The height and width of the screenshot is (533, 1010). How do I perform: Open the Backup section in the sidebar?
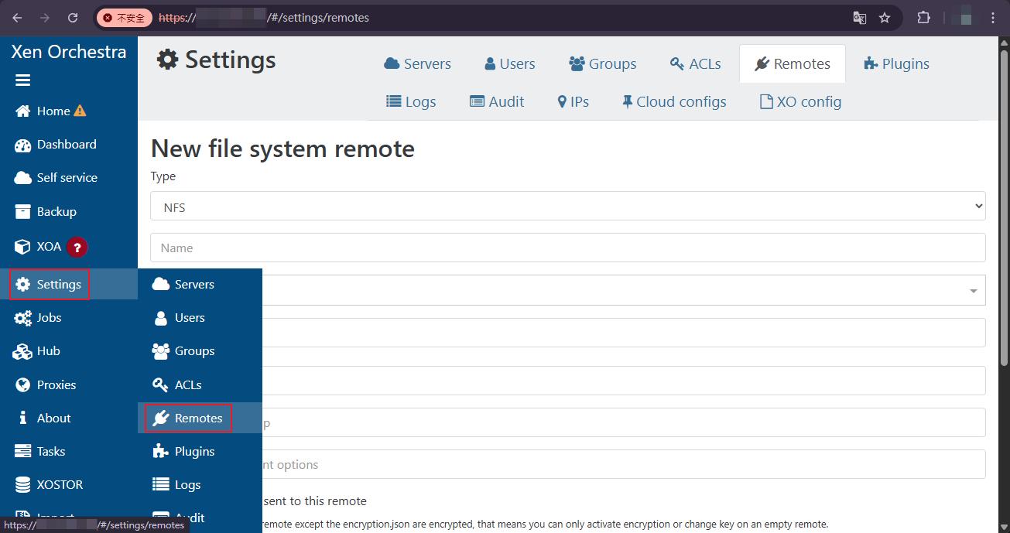click(46, 211)
